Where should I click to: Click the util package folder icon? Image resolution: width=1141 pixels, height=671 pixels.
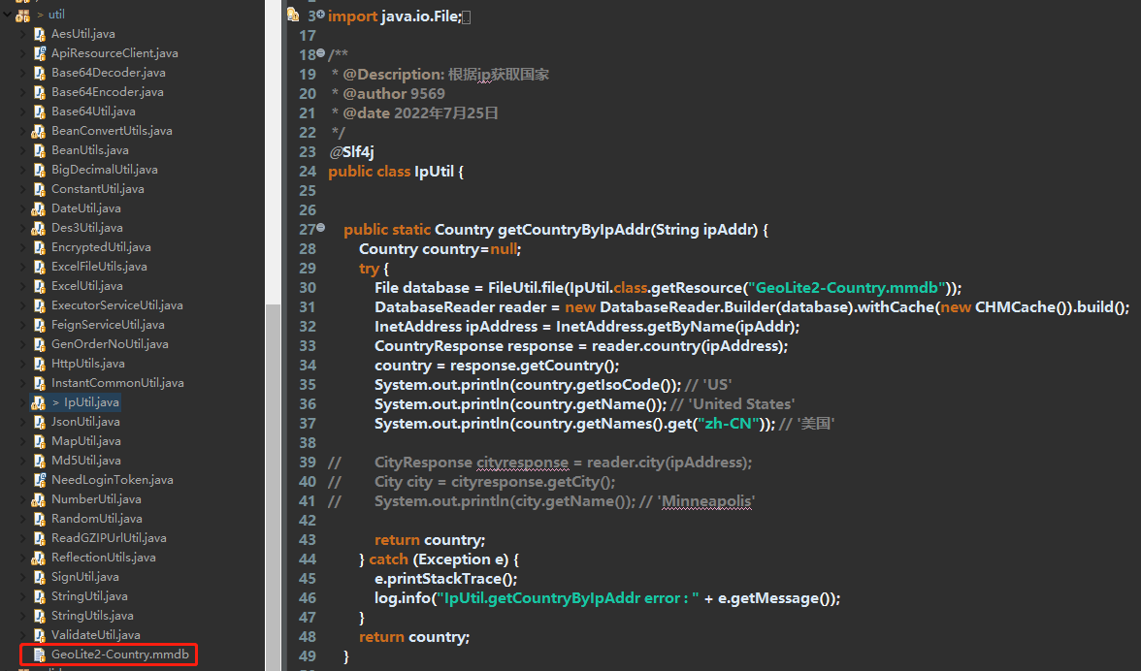point(21,14)
